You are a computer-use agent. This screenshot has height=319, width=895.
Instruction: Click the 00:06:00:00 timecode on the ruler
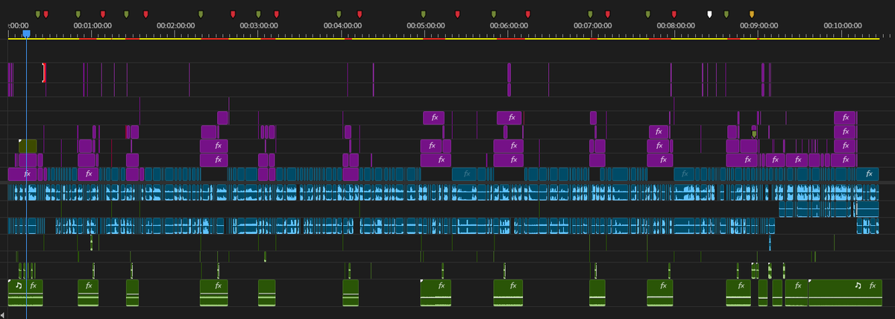tap(509, 25)
